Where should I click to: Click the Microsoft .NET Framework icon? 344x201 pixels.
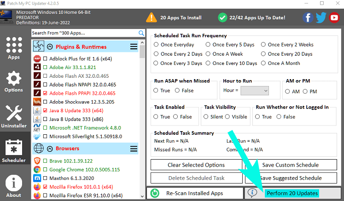[37, 128]
